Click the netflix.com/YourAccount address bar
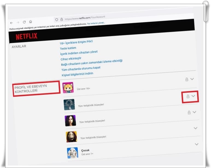 [x=85, y=18]
